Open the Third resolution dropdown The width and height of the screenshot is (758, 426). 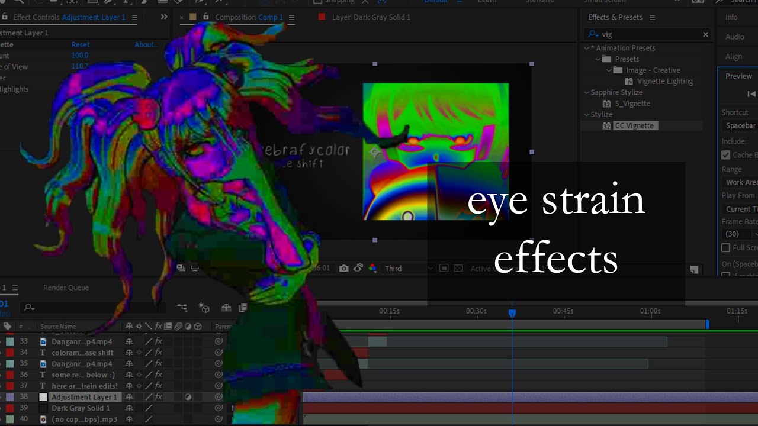408,269
